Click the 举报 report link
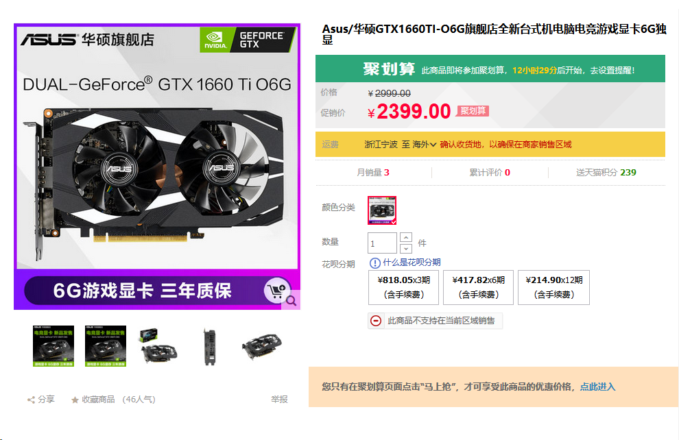 pyautogui.click(x=279, y=400)
